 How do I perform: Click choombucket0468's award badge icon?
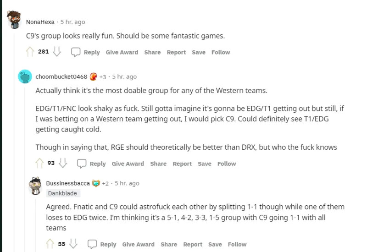[x=93, y=77]
